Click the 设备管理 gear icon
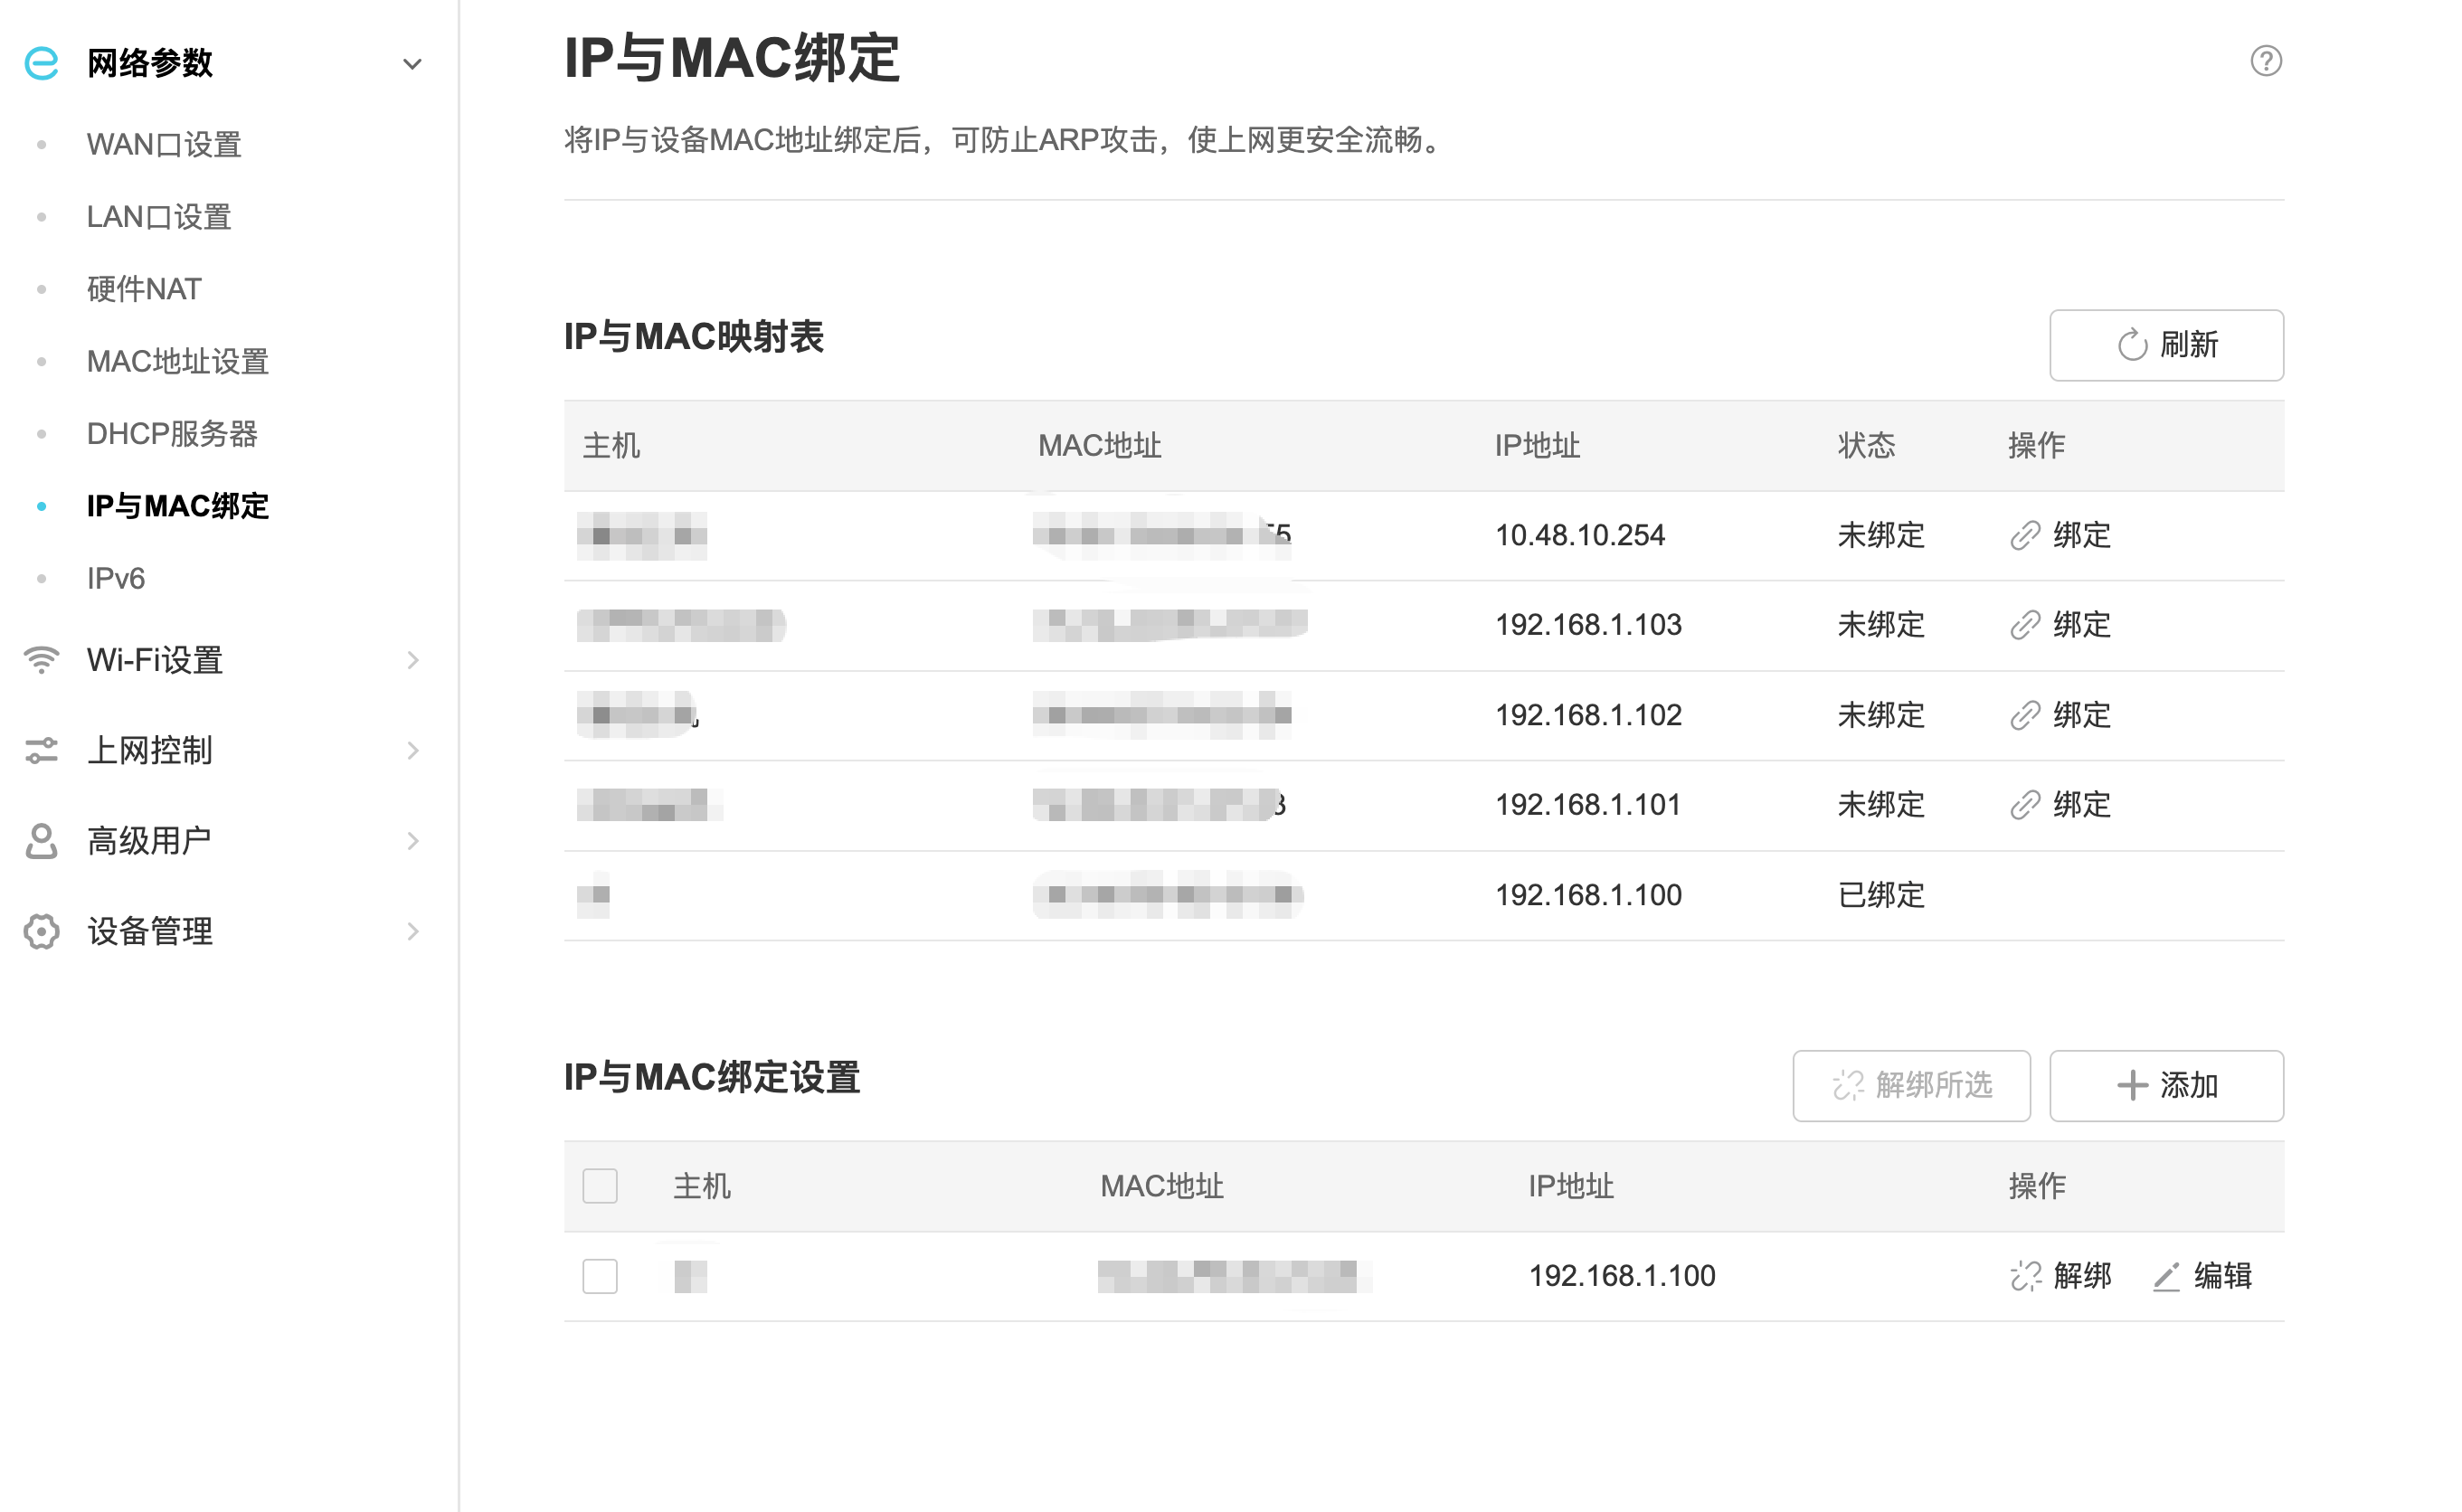This screenshot has width=2462, height=1512. coord(41,931)
